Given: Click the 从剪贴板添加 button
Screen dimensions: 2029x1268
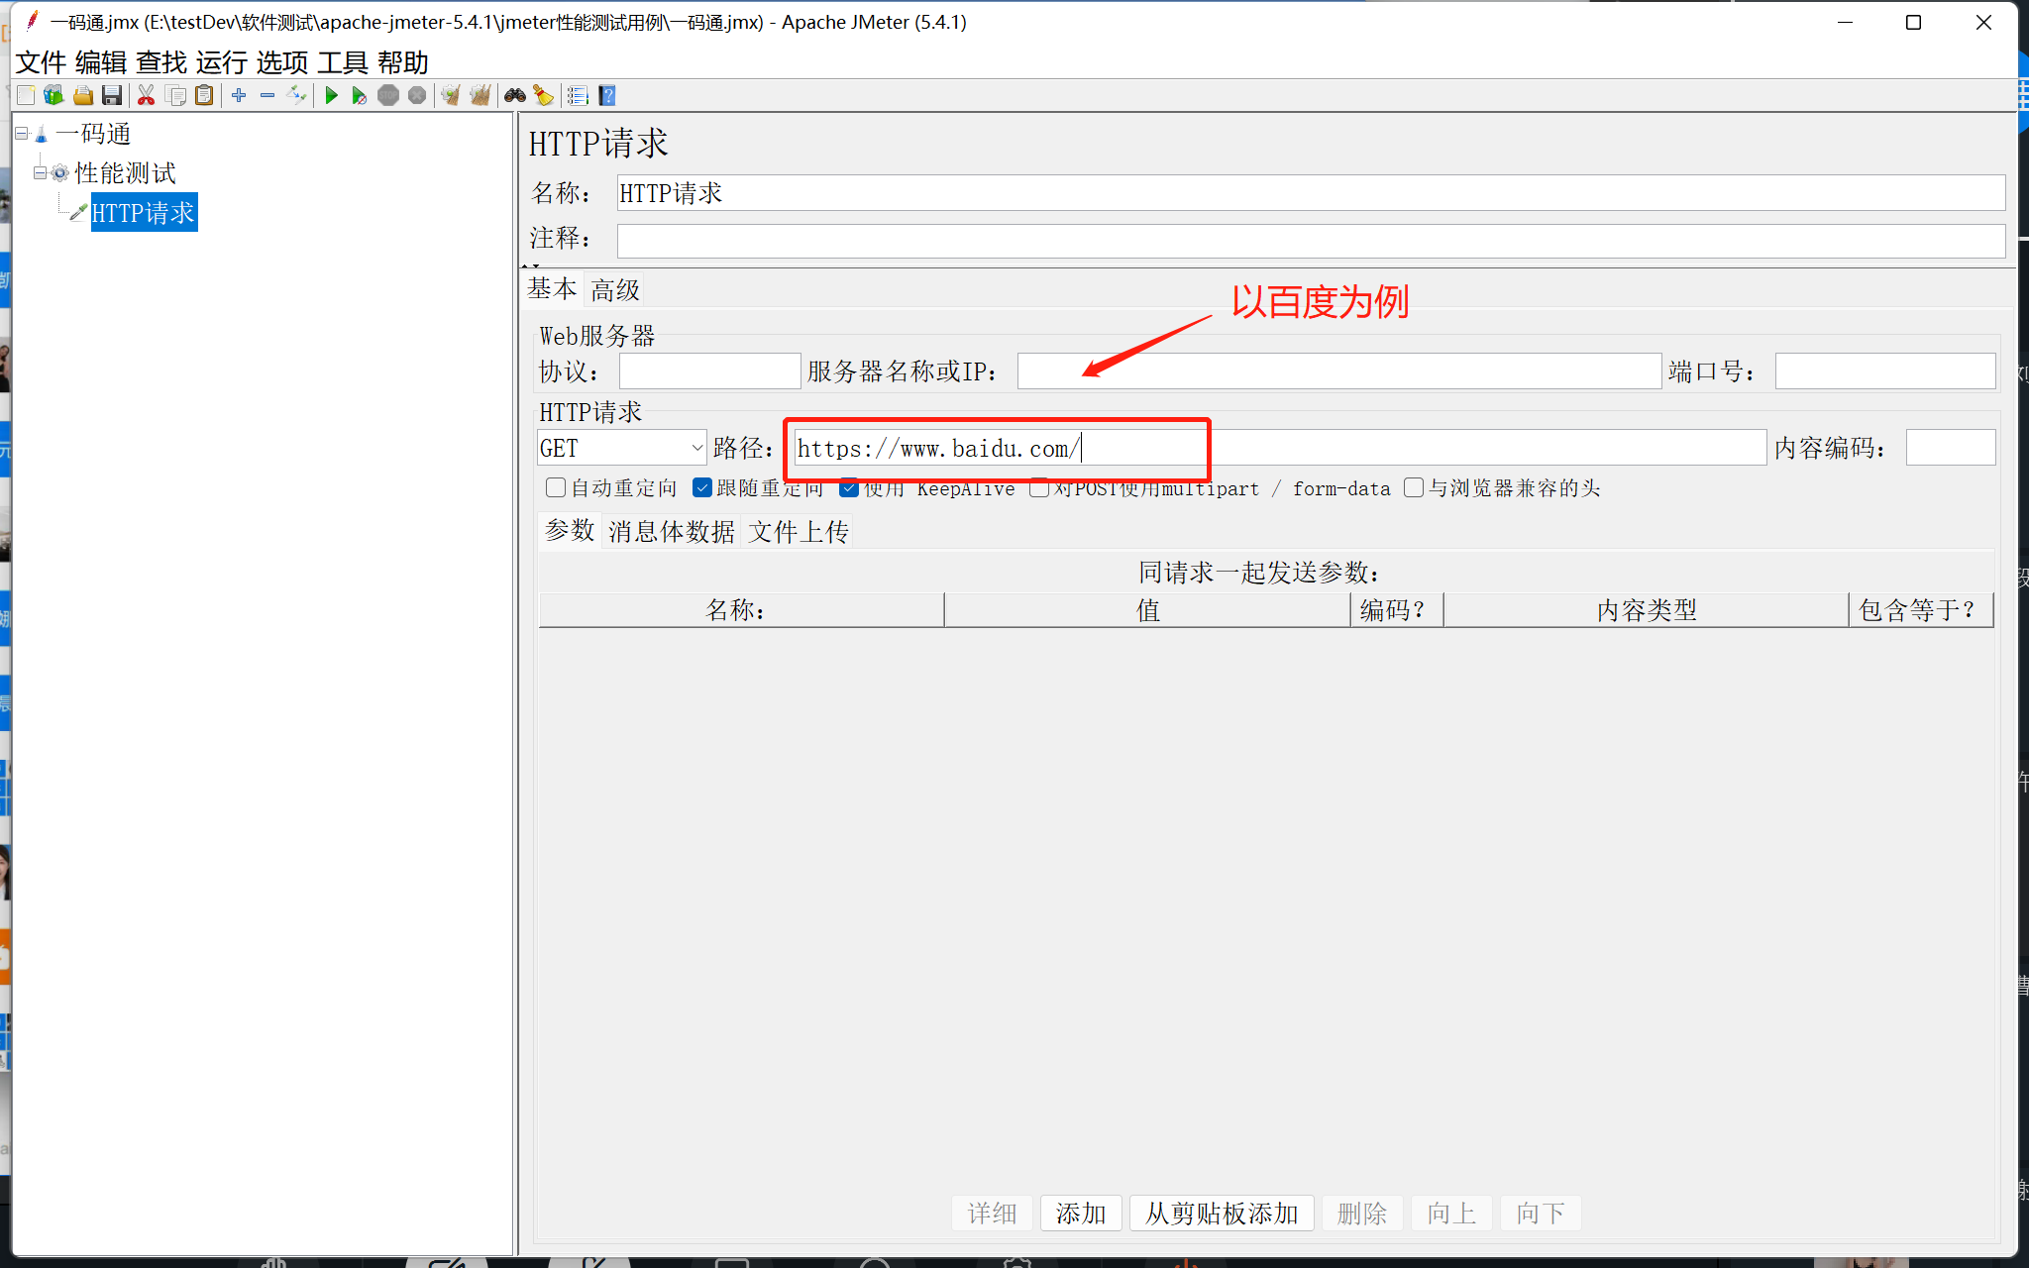Looking at the screenshot, I should tap(1221, 1213).
